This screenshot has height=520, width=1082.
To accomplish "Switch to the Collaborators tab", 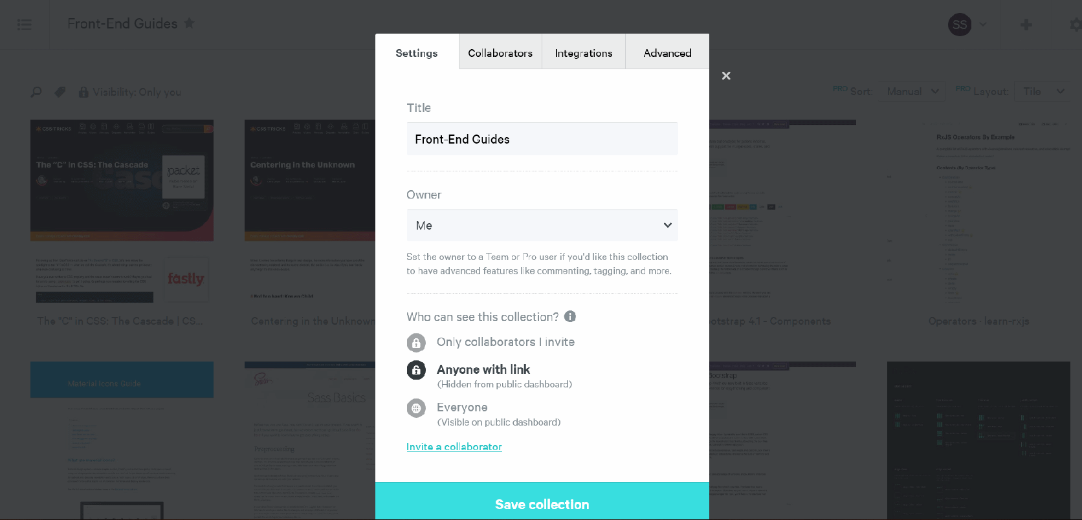I will (x=500, y=52).
